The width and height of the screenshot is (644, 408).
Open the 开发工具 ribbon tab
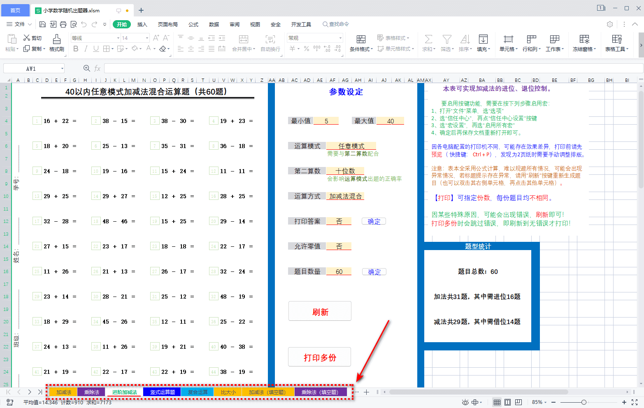point(301,24)
